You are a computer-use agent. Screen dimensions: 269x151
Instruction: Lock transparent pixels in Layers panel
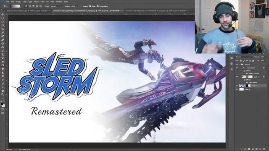[x=241, y=60]
